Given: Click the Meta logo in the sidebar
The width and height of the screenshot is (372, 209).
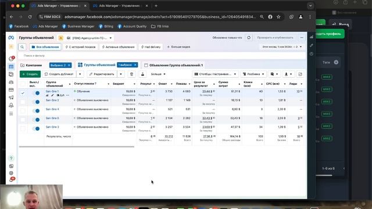Looking at the screenshot, I should (11, 38).
